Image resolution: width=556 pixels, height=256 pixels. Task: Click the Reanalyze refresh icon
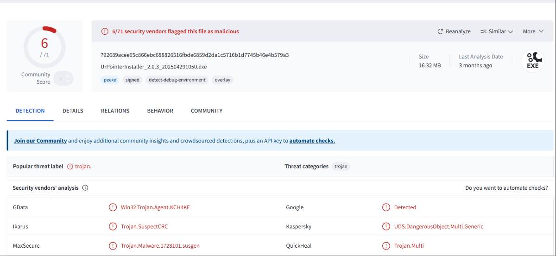[x=440, y=31]
